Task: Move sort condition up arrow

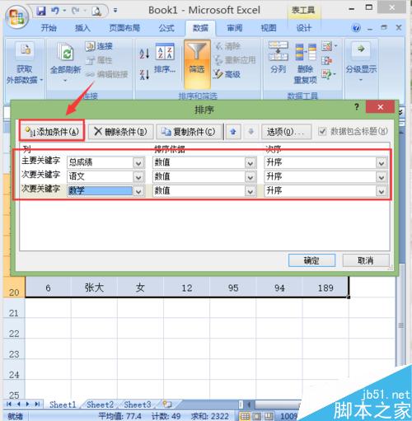Action: [233, 132]
